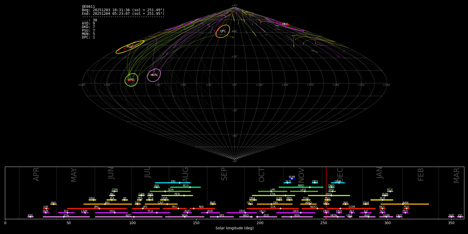Screen dimensions: 468x234
Task: Select the long orange AAN shower bar
Action: (405, 204)
